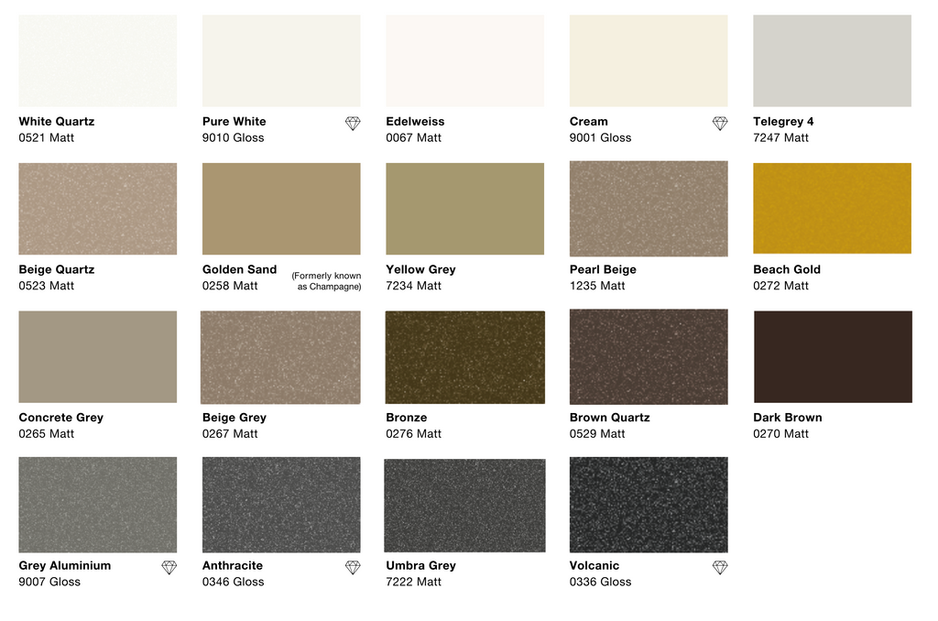Click the Pearl Beige label
Viewport: 938px width, 621px height.
(603, 269)
